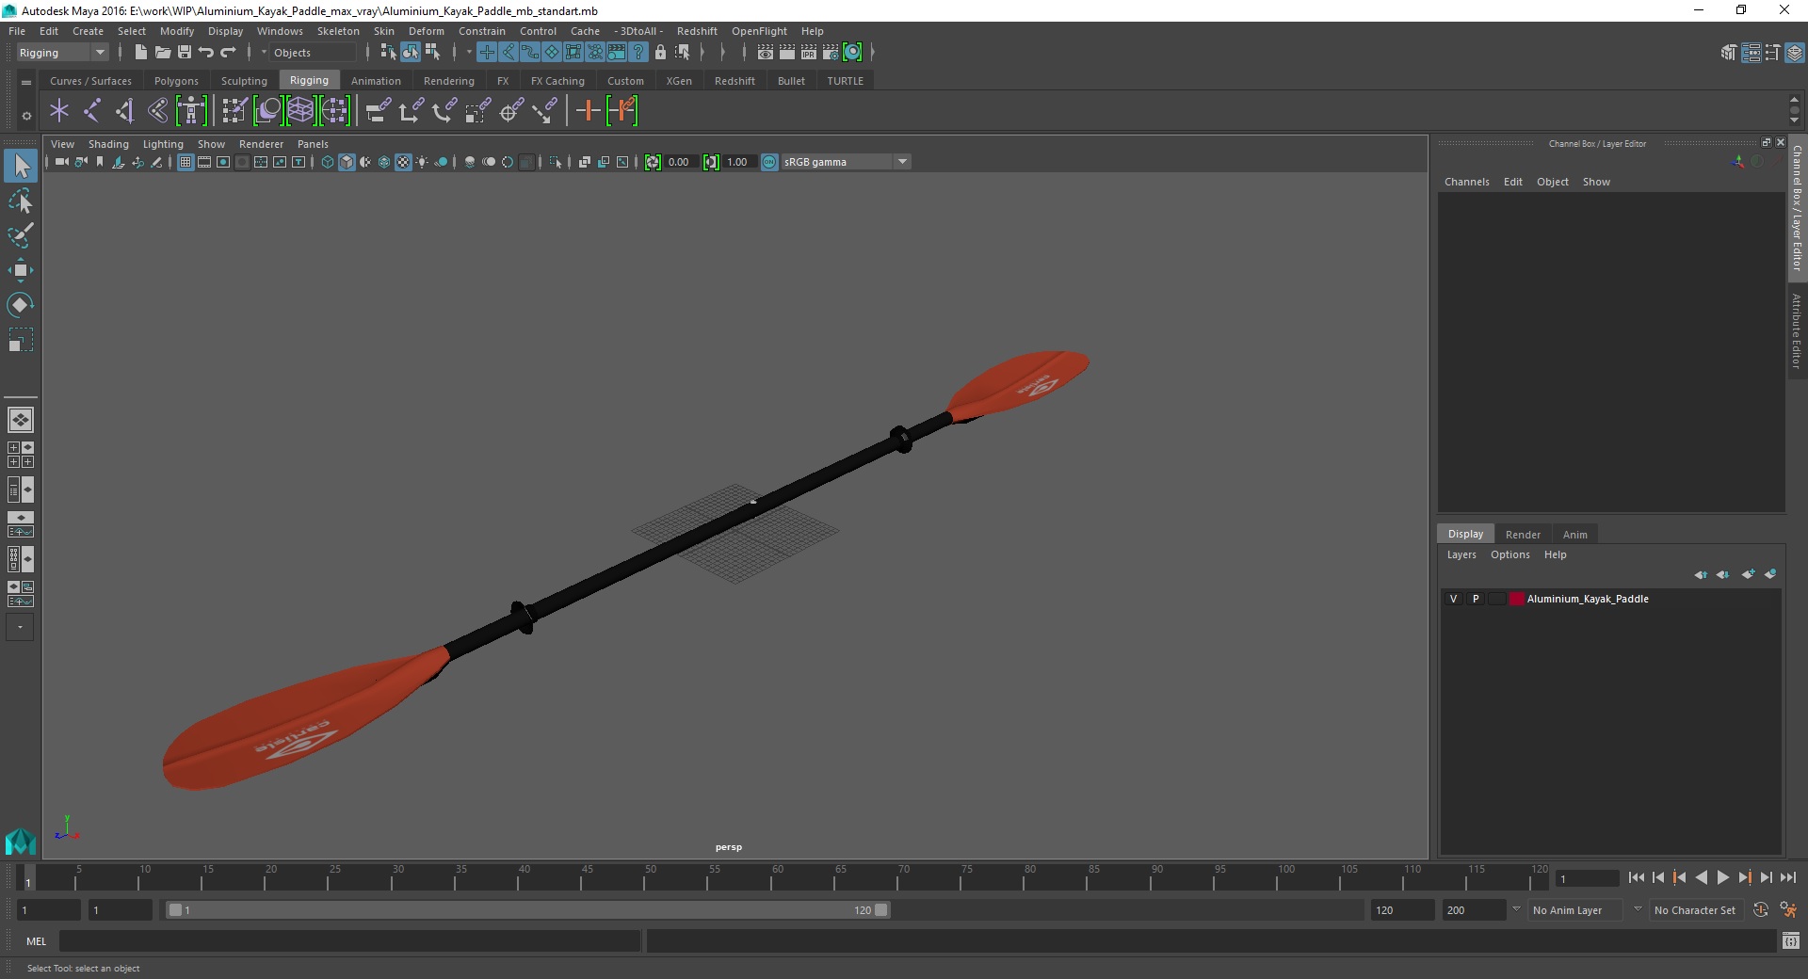
Task: Toggle the auto keyframe button
Action: [x=1761, y=910]
